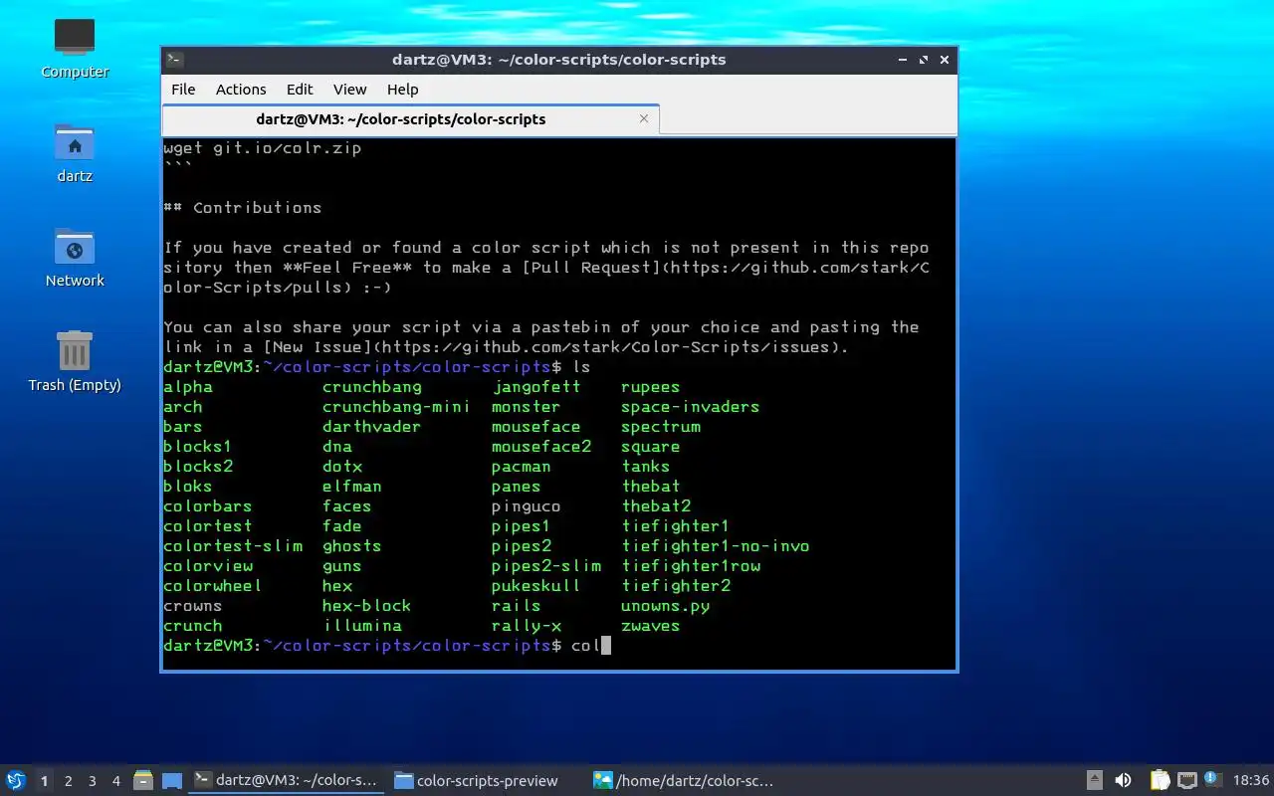Screen dimensions: 1274x796
Task: Click the 'pinguco' file name
Action: 527,506
